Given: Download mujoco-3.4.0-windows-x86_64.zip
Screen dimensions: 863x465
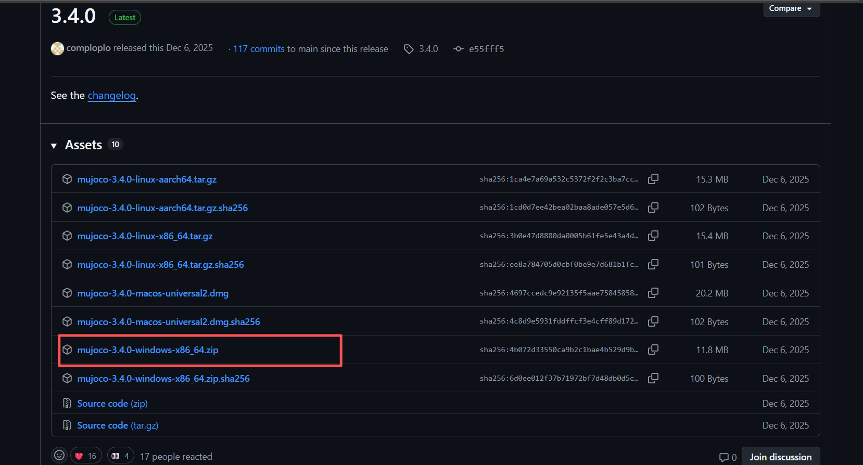Looking at the screenshot, I should [148, 350].
